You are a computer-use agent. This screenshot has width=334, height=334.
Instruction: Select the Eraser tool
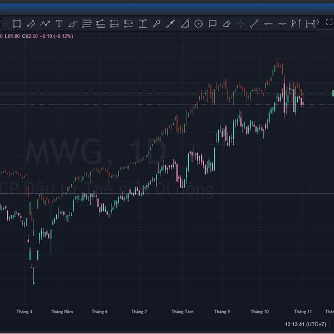(x=227, y=23)
